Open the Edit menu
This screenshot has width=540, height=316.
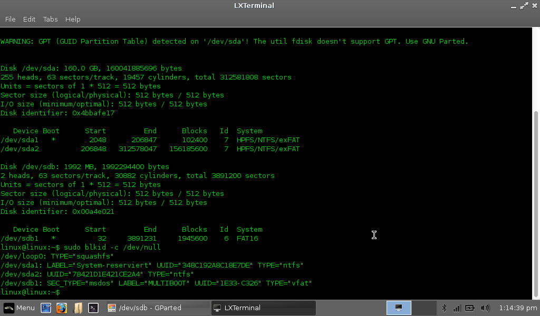pyautogui.click(x=29, y=19)
